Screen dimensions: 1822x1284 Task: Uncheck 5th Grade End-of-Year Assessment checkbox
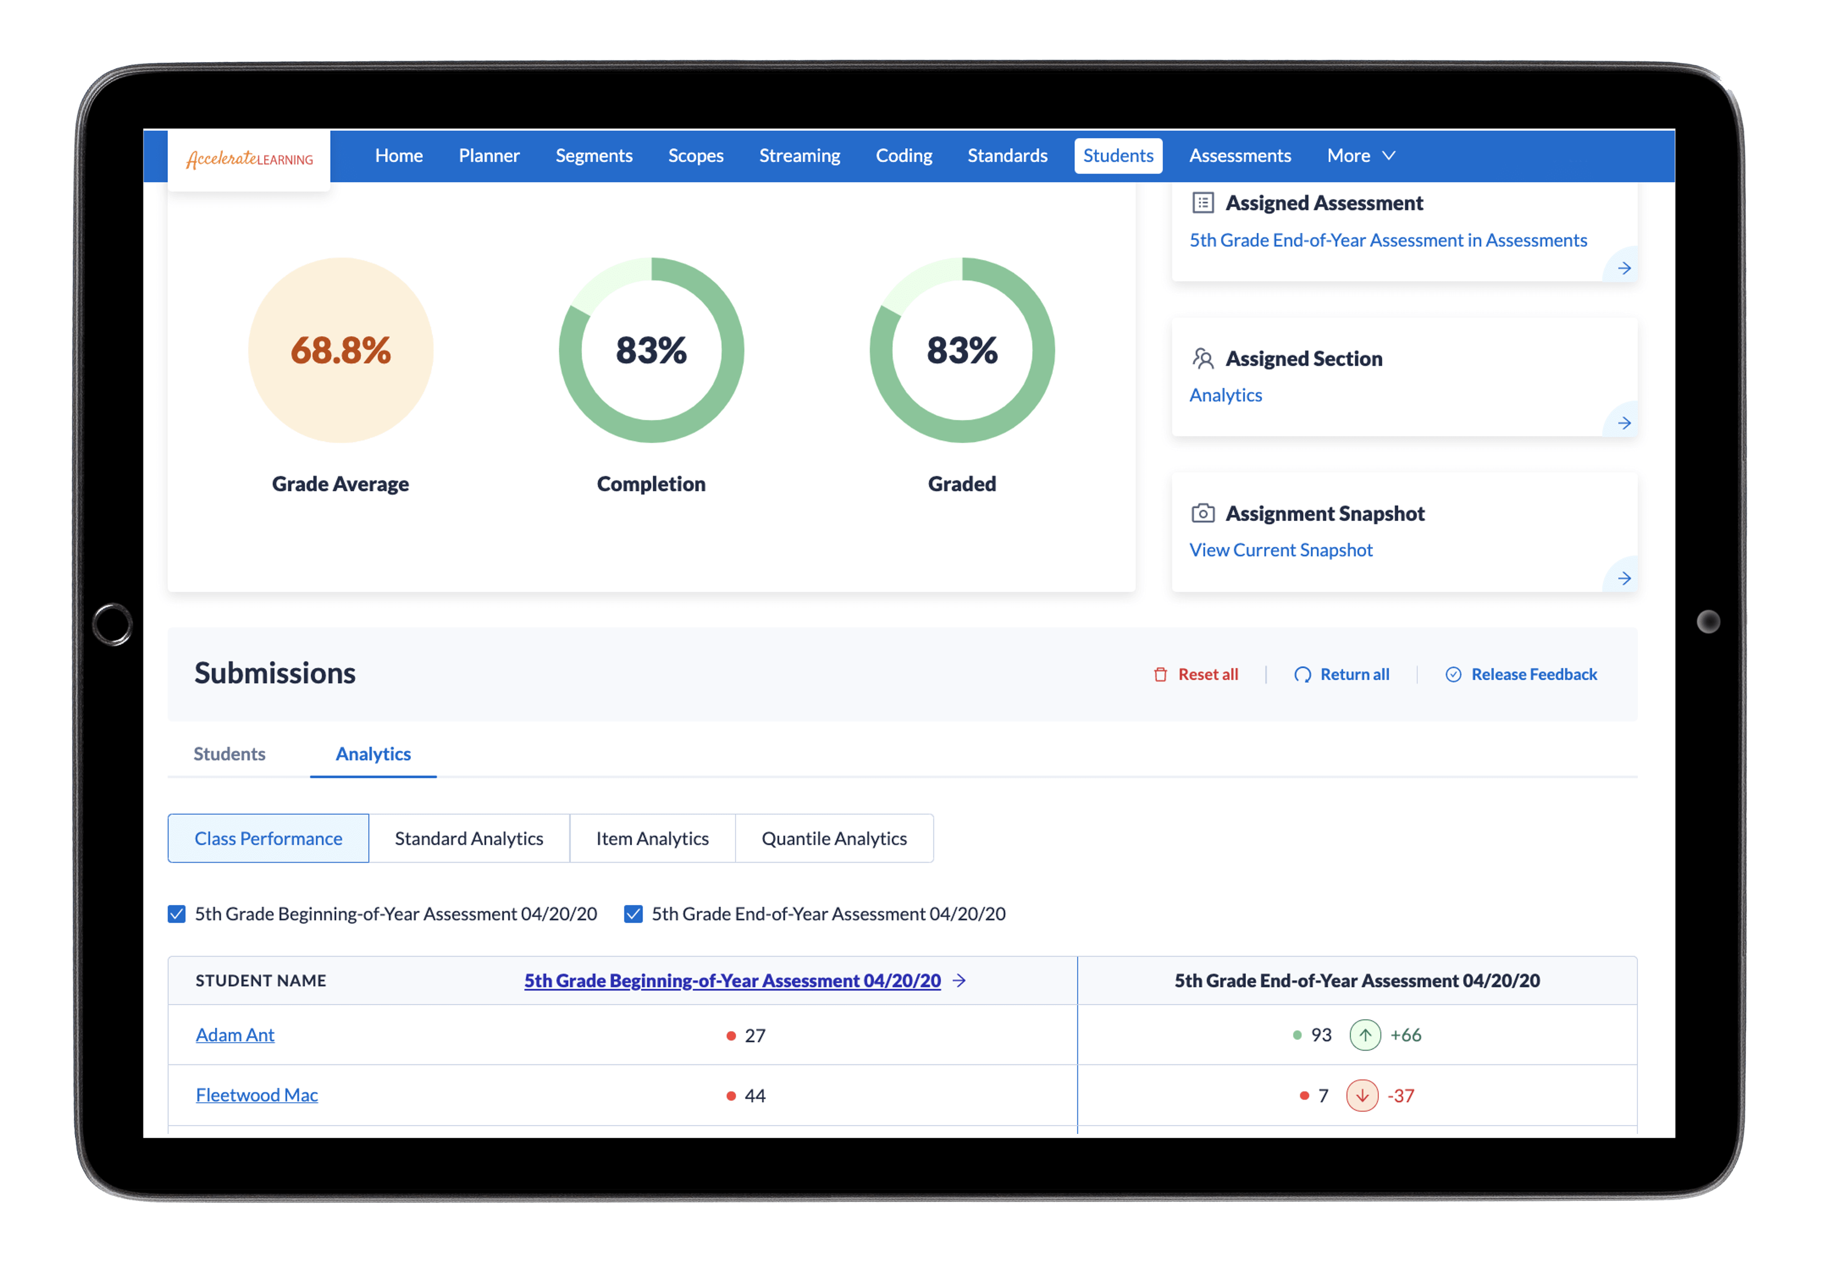coord(633,914)
